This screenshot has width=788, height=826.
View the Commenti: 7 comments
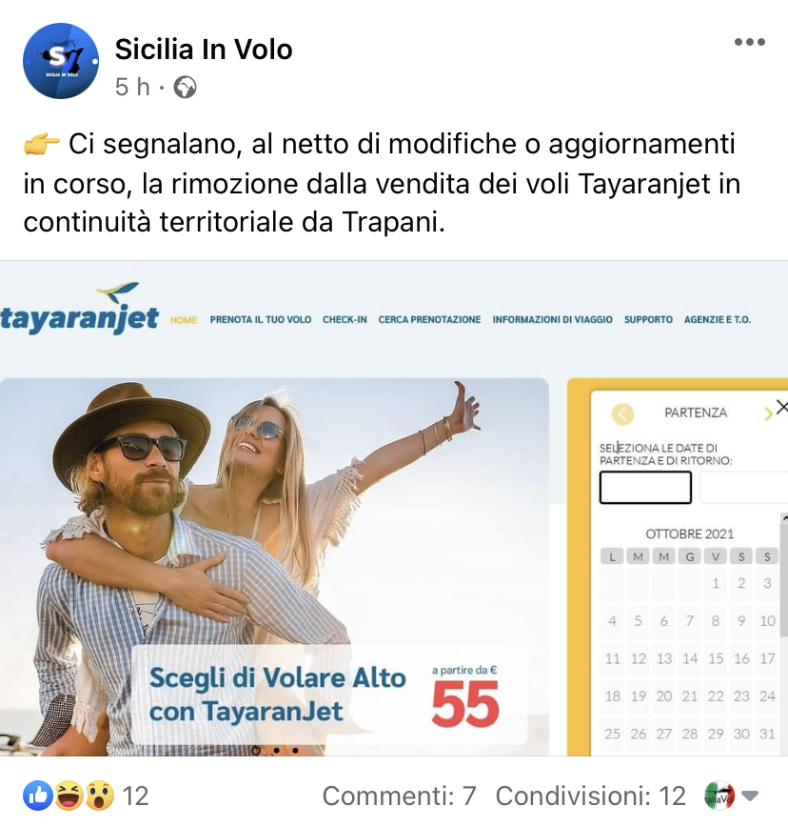(x=399, y=796)
